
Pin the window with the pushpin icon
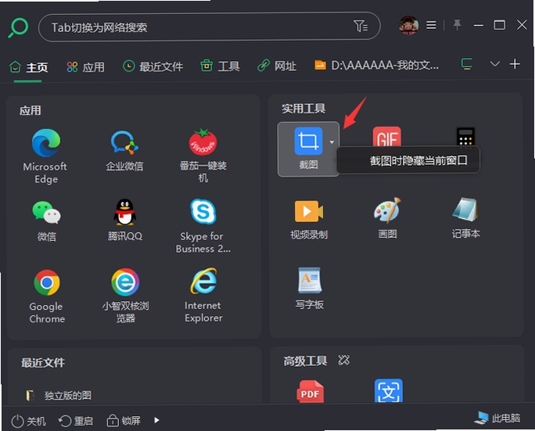click(457, 25)
